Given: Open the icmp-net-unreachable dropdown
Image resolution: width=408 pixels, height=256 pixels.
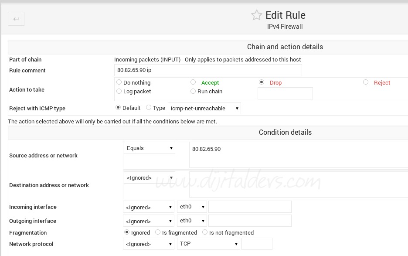Looking at the screenshot, I should (204, 108).
